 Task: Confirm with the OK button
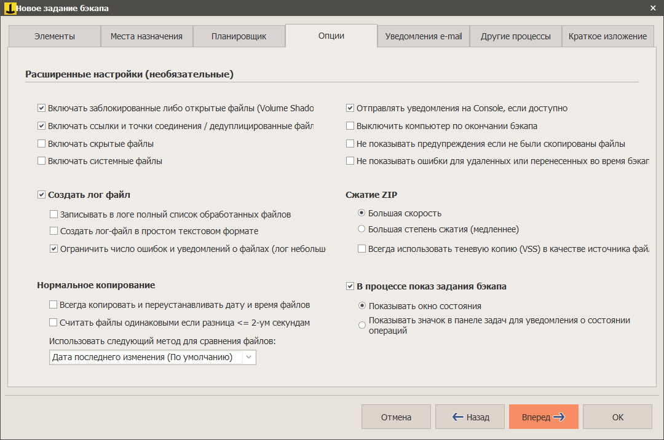(x=617, y=417)
